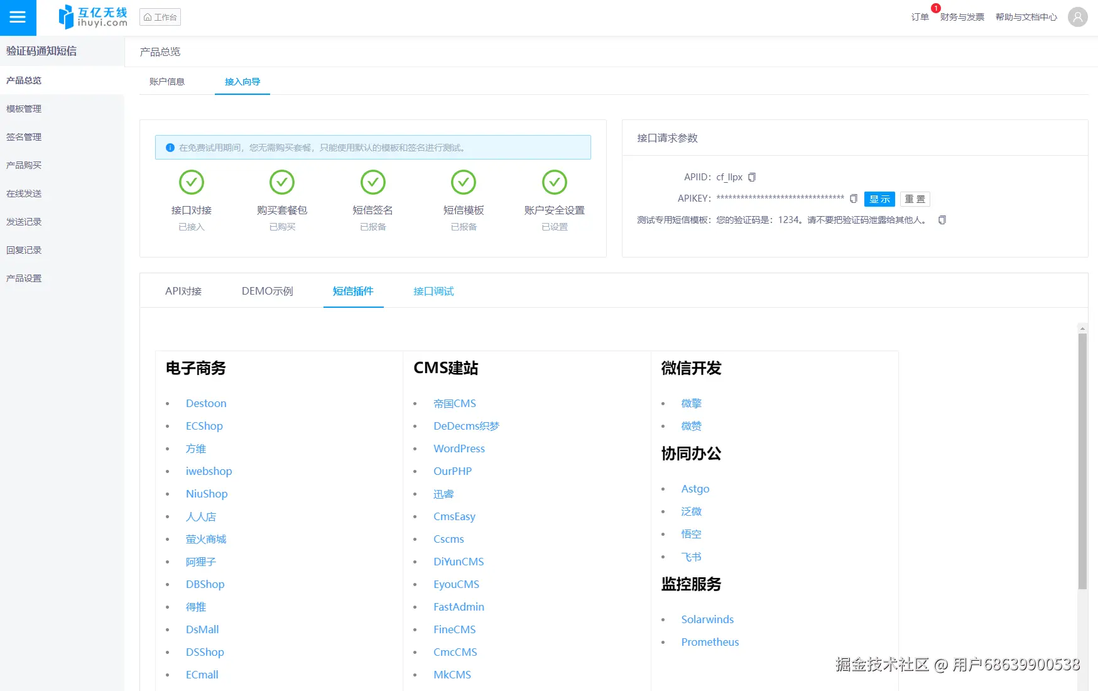Open the Destoon plugin link
1098x691 pixels.
click(x=206, y=403)
